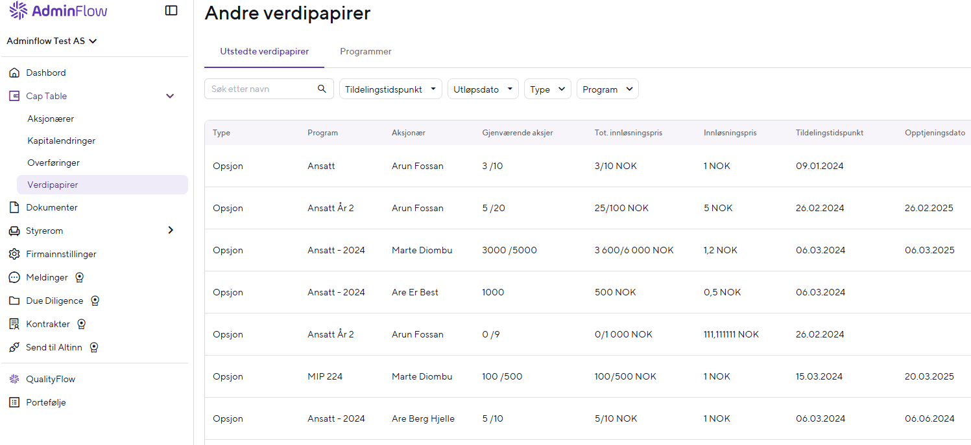
Task: Collapse the Cap Table section chevron
Action: coord(170,96)
